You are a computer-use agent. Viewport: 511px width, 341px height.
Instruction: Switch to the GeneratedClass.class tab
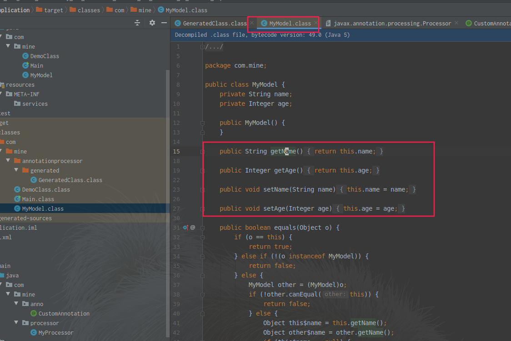tap(210, 23)
